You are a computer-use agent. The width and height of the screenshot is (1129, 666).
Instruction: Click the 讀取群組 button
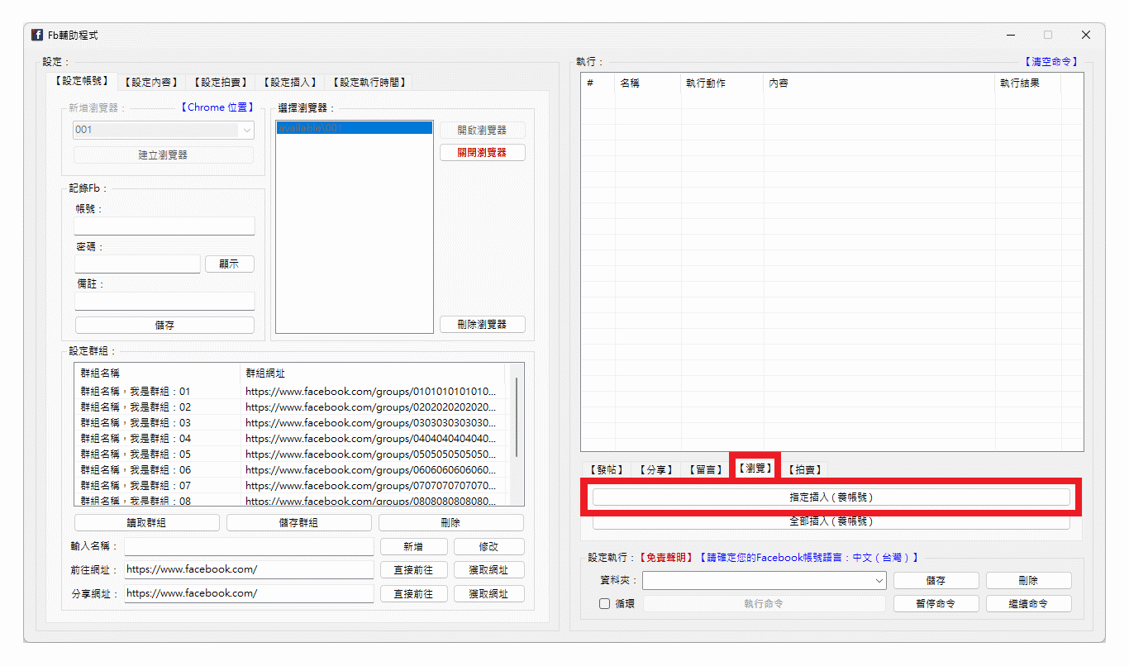[x=147, y=523]
